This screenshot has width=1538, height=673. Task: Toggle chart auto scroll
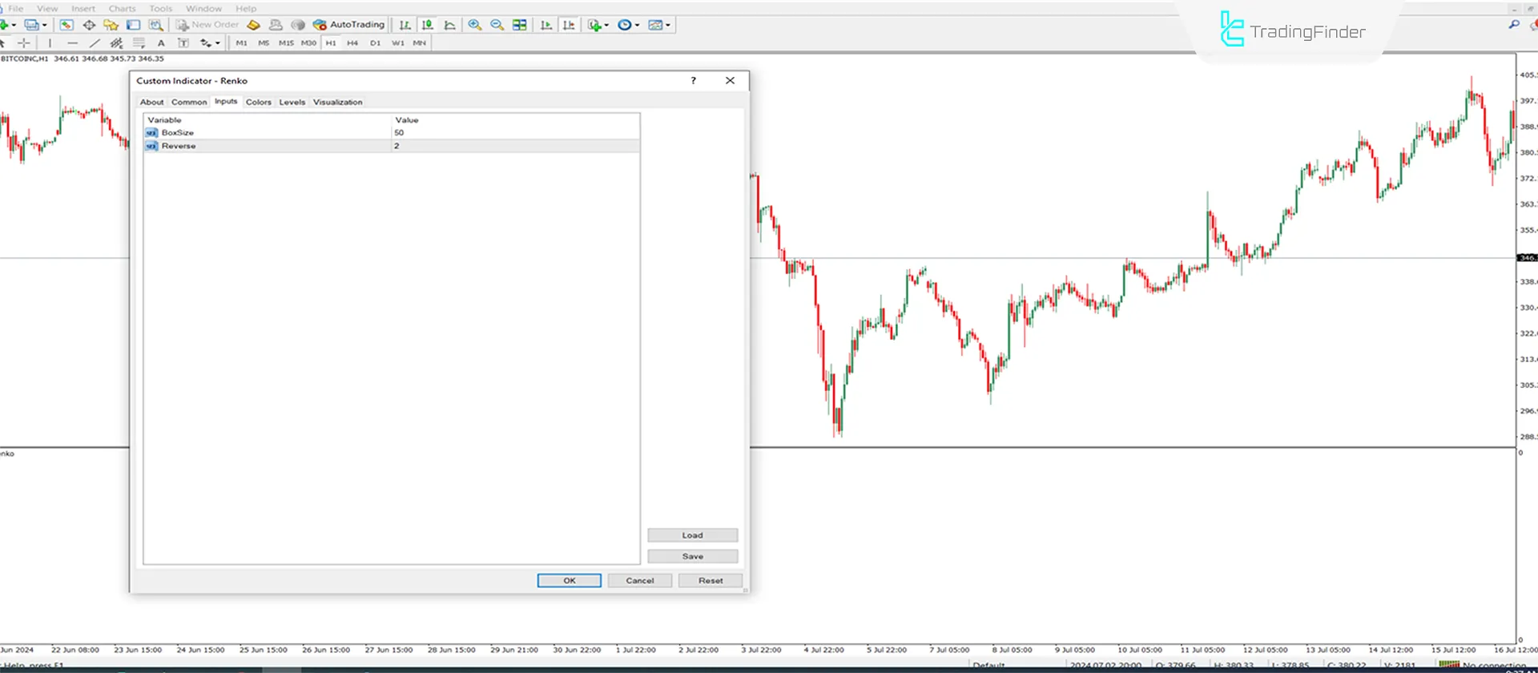pos(546,25)
